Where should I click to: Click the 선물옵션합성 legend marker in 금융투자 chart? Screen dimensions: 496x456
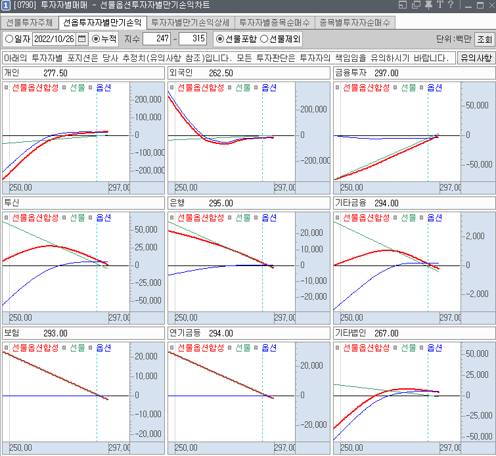(x=338, y=87)
